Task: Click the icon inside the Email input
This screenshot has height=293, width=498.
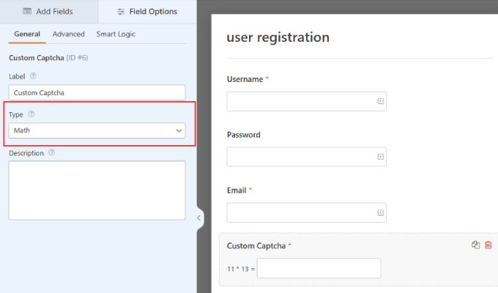Action: point(381,212)
